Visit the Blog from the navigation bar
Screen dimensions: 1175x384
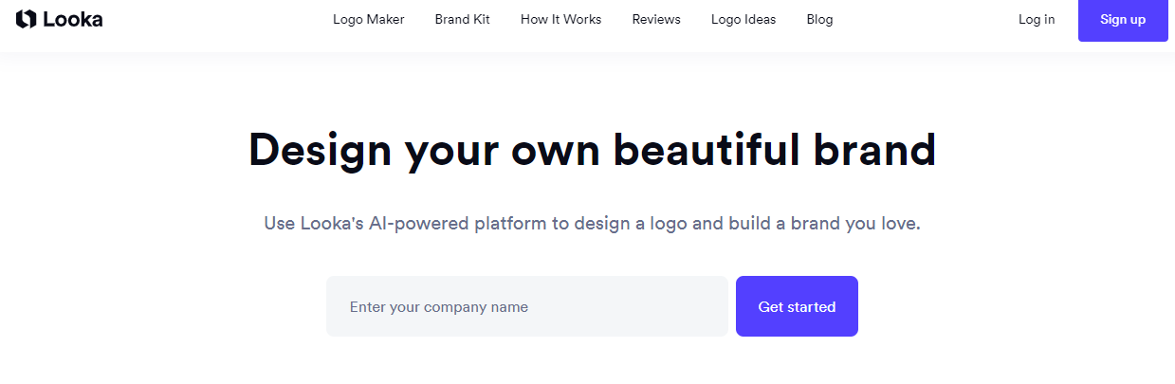tap(819, 20)
